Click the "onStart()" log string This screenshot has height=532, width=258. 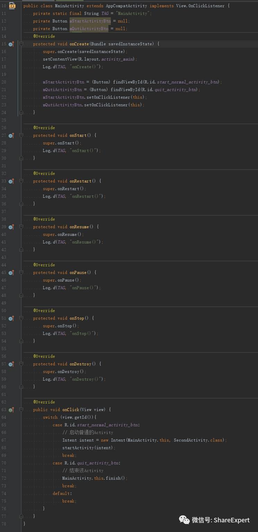(84, 151)
